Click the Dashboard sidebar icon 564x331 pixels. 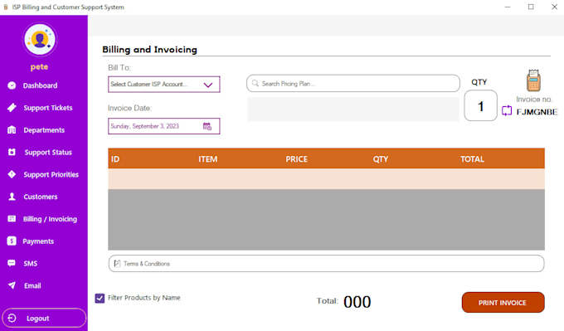(x=12, y=85)
